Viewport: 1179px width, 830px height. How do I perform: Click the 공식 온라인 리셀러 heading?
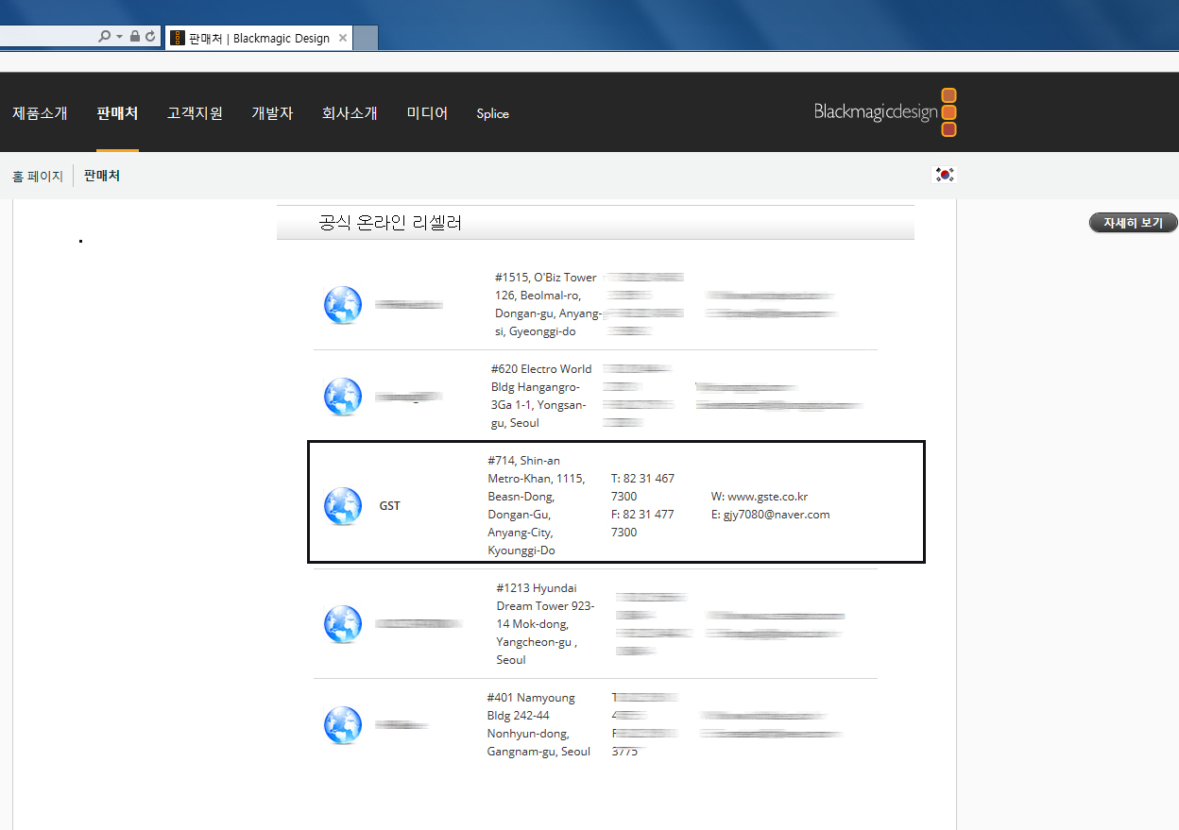(390, 223)
